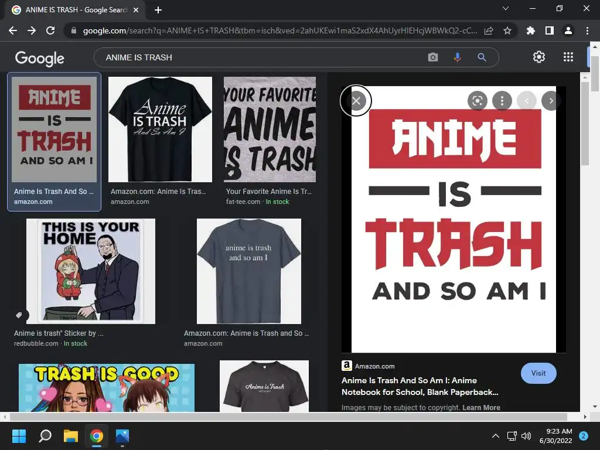The image size is (600, 450).
Task: Click the Chrome taskbar icon
Action: 97,436
